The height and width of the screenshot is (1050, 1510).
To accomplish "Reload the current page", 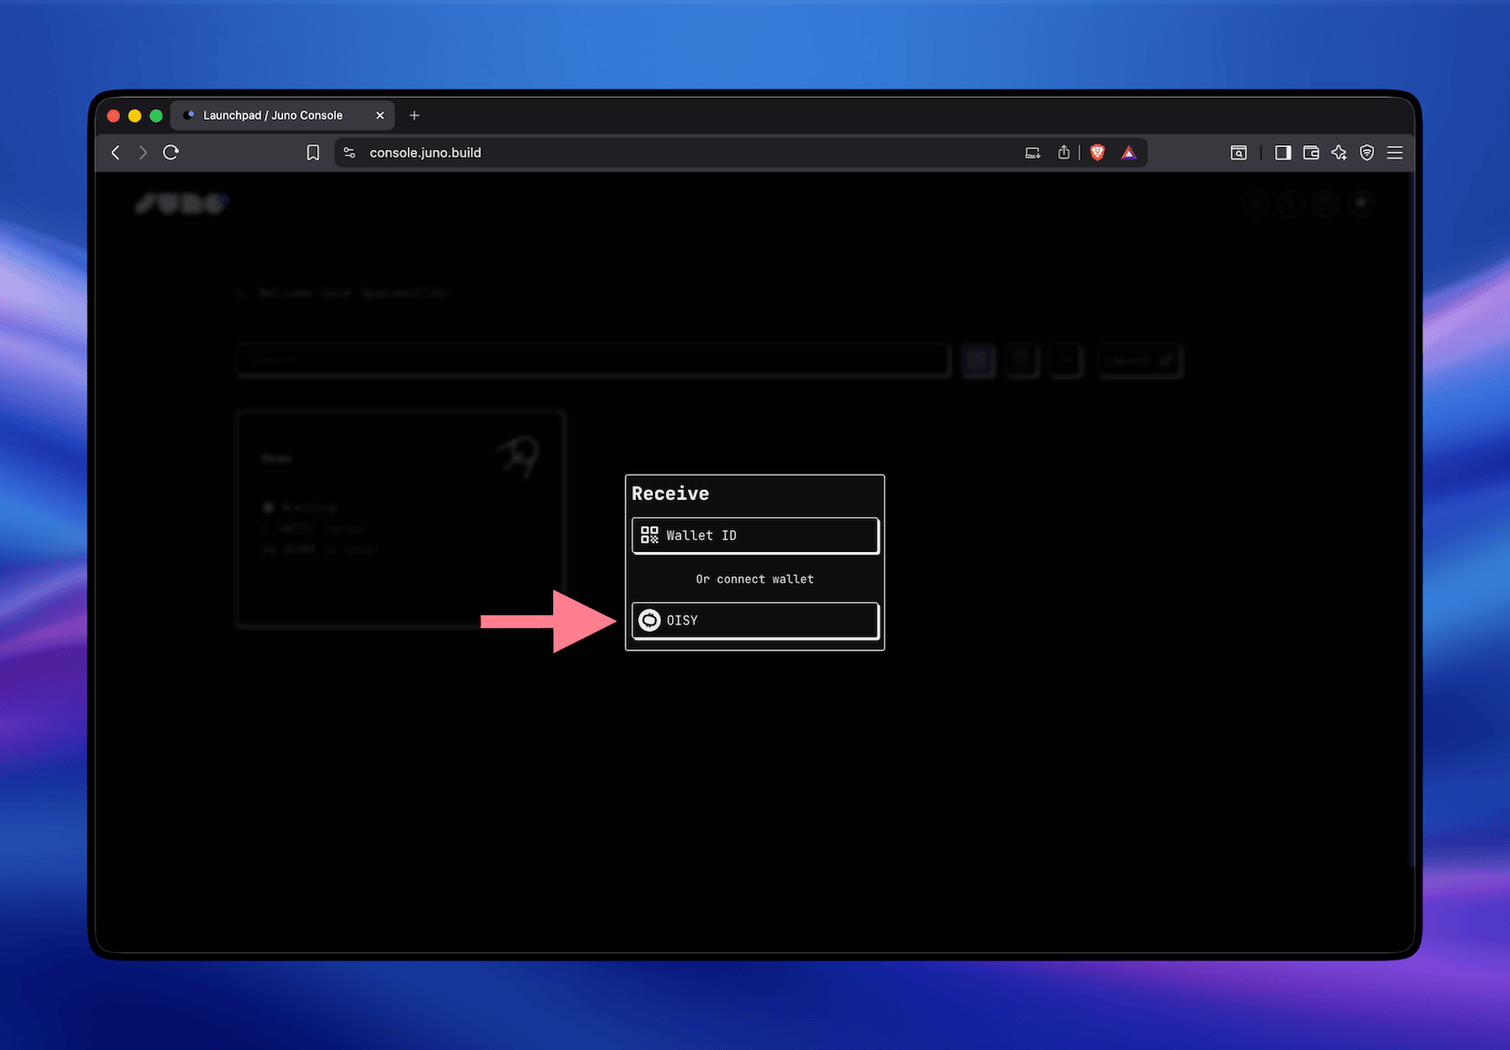I will tap(171, 152).
